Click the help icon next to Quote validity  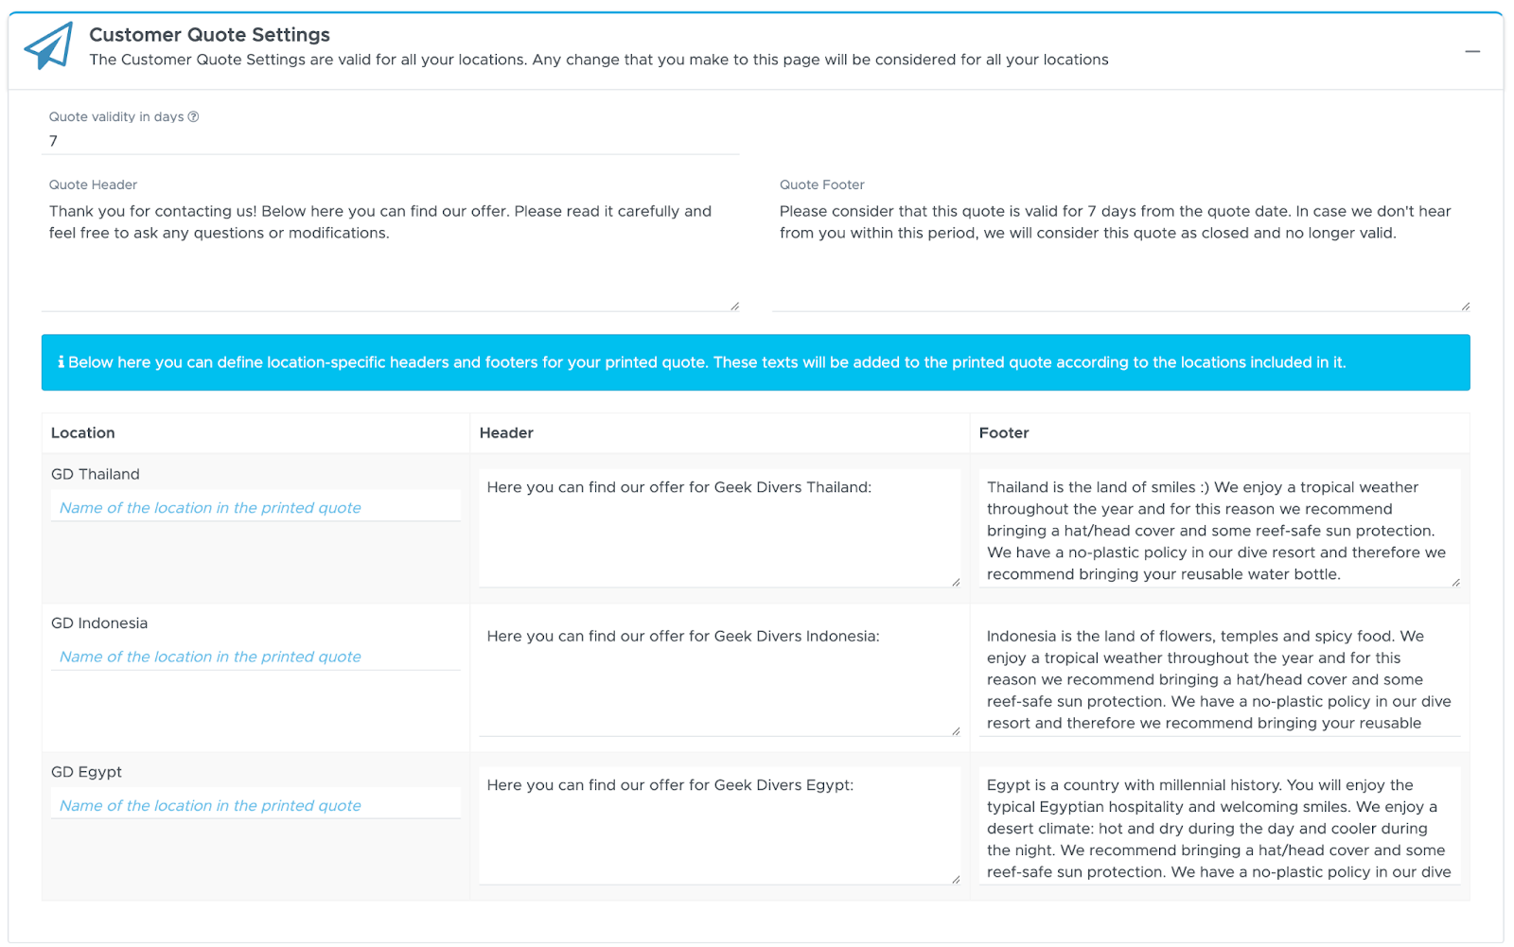point(193,116)
